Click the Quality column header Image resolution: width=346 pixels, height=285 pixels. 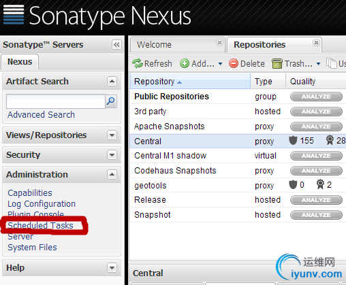pos(316,81)
